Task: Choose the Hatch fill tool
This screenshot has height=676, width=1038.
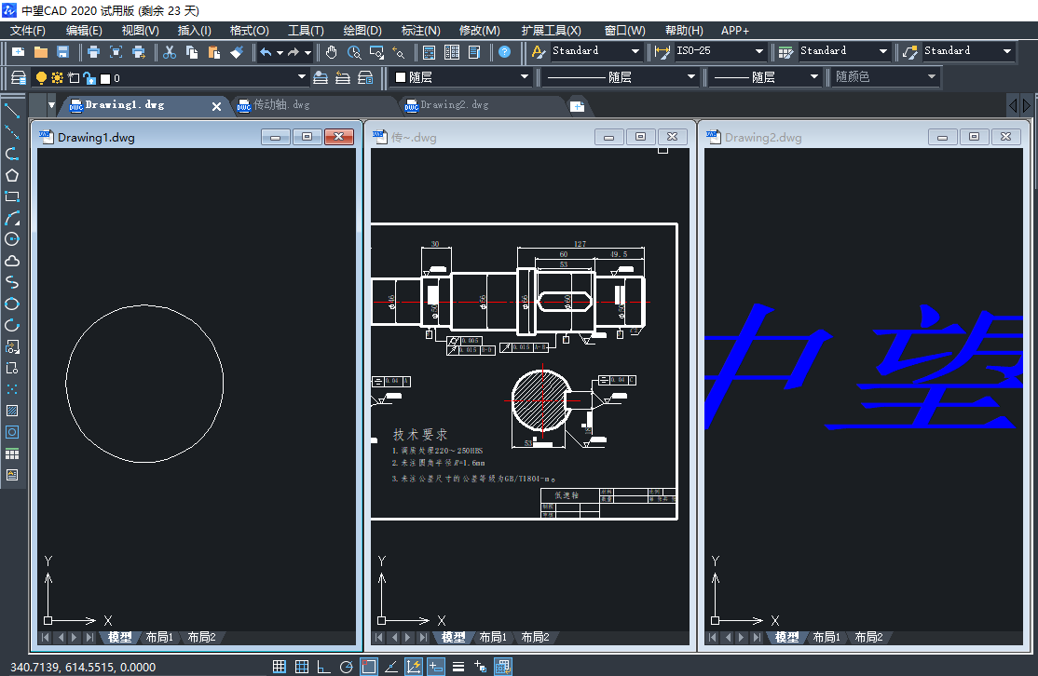Action: [x=12, y=411]
